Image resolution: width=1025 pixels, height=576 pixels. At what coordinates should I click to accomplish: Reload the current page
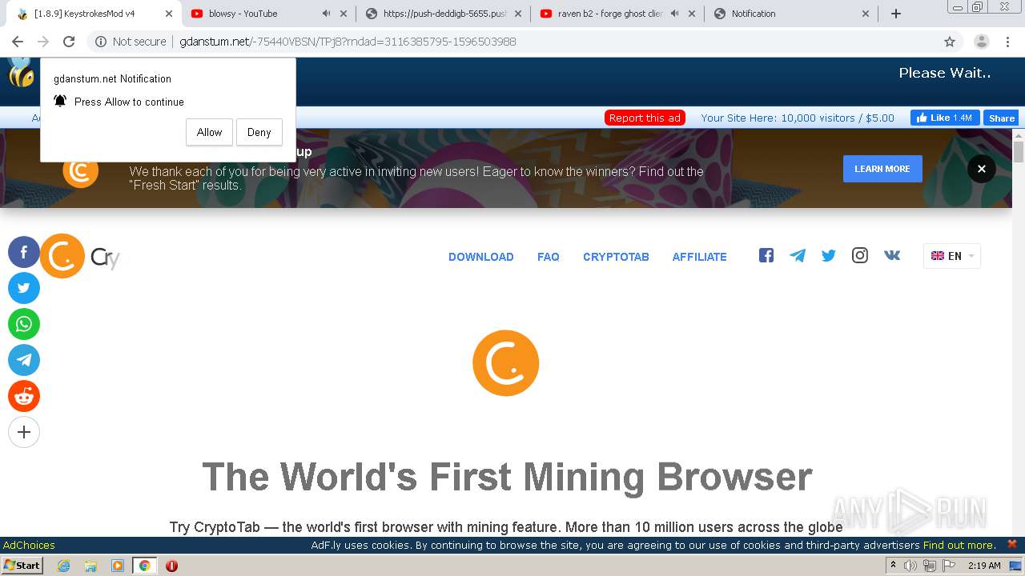69,42
